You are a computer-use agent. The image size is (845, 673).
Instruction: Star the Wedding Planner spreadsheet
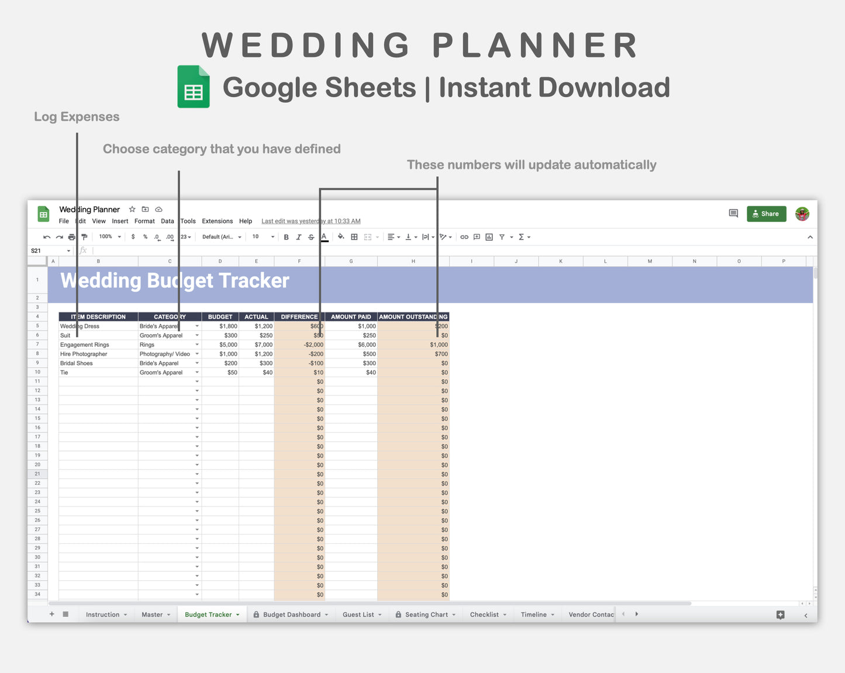[132, 209]
